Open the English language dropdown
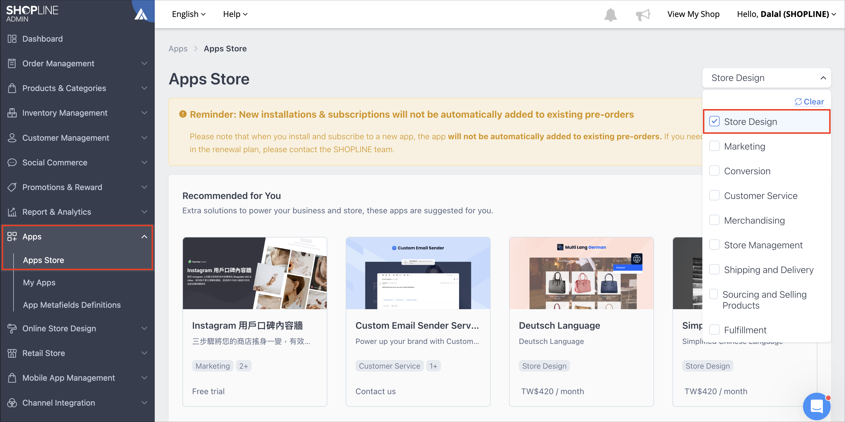This screenshot has width=845, height=422. coord(189,14)
